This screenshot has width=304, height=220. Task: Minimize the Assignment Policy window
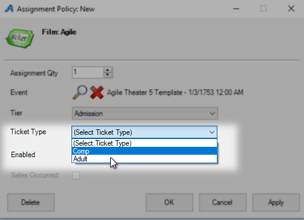[236, 8]
